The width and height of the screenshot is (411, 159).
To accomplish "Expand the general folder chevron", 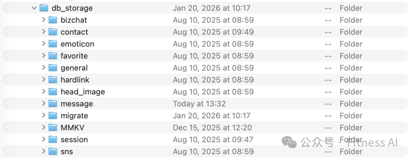I will click(x=44, y=68).
